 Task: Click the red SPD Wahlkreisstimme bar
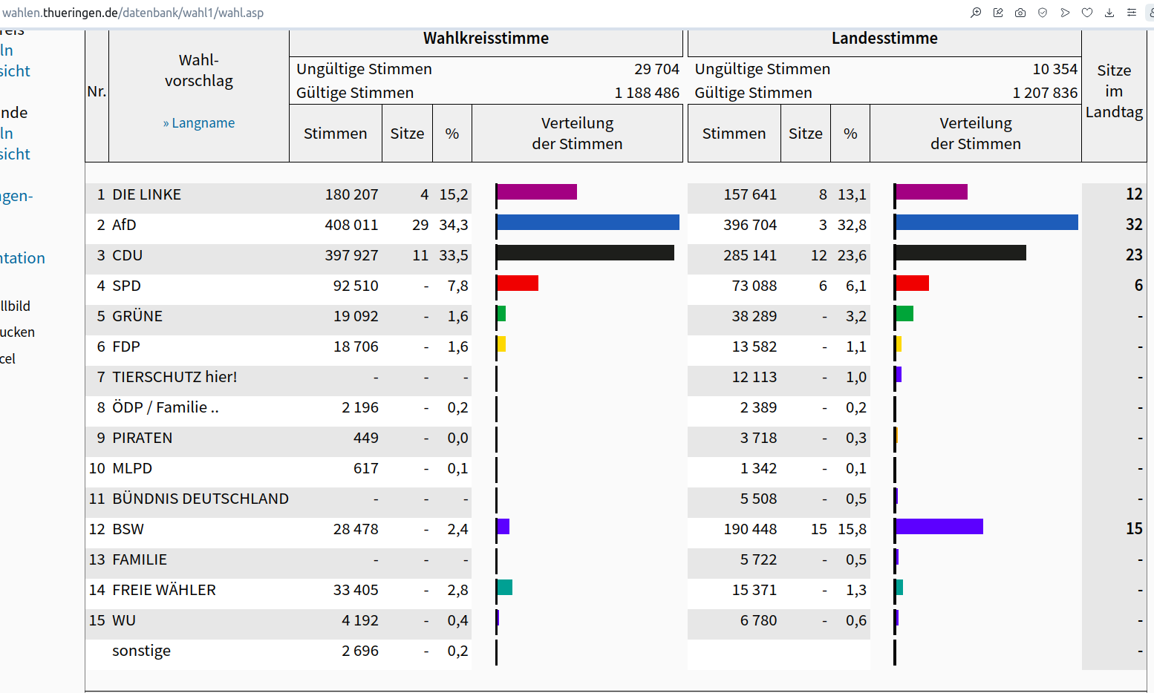tap(518, 283)
